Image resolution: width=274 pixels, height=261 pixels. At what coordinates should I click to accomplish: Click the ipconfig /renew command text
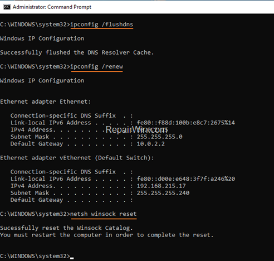coord(96,66)
